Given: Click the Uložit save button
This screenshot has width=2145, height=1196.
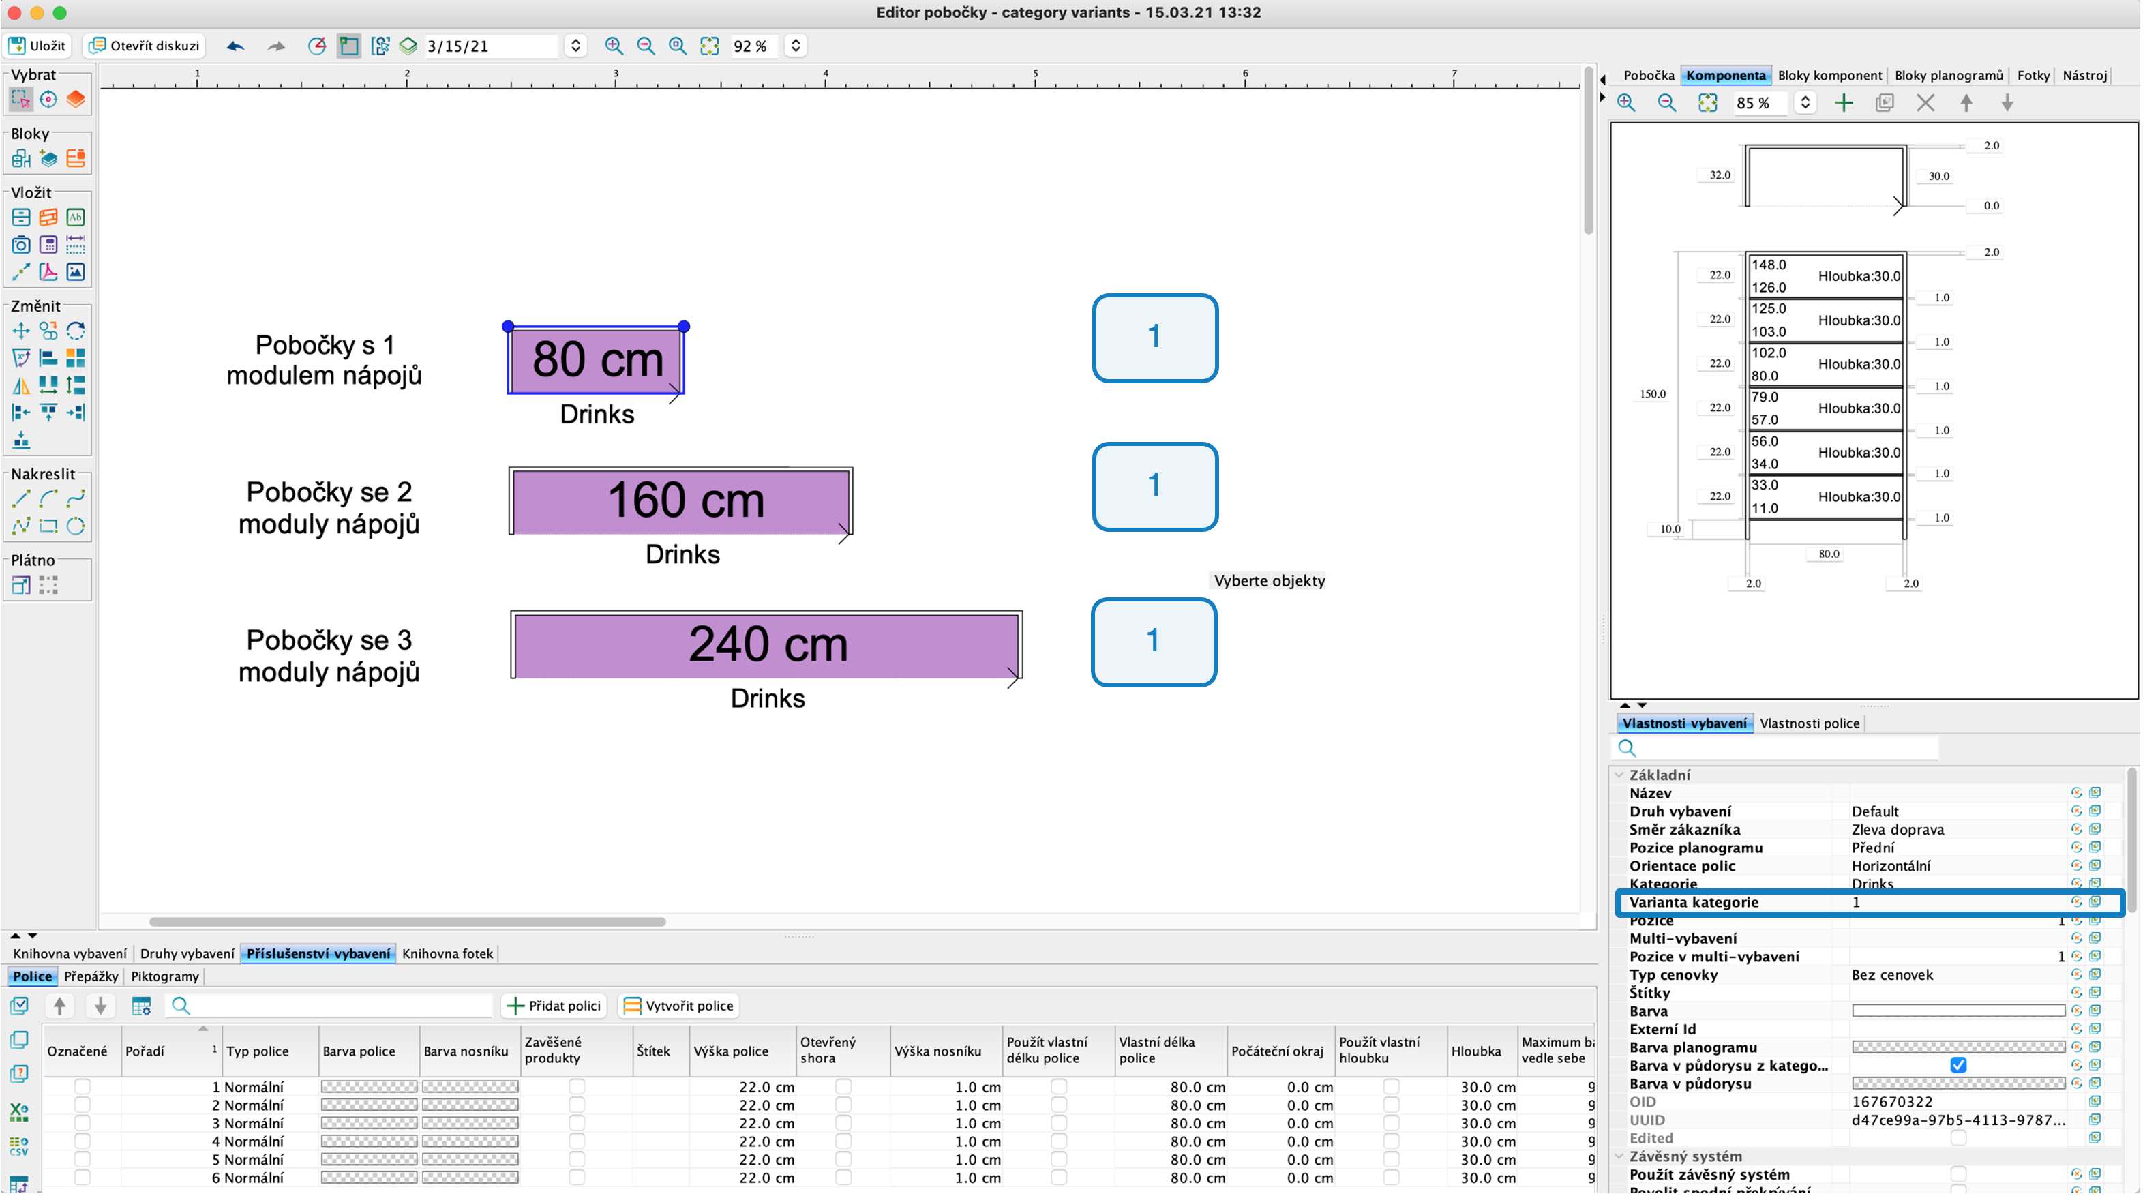Looking at the screenshot, I should 37,46.
